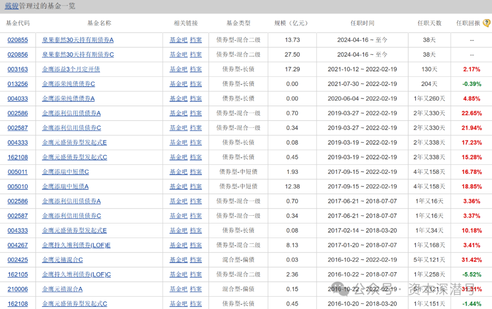Open fund code 162108 in the -1.44% row
This screenshot has height=309, width=492.
18,304
